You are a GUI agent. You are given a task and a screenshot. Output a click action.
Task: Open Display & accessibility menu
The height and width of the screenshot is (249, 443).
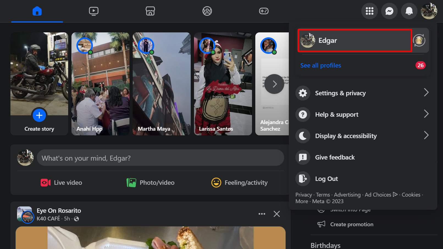363,136
